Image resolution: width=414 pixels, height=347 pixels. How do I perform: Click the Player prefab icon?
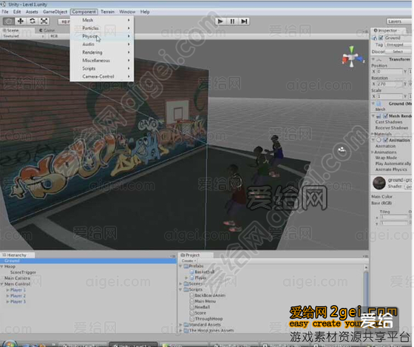click(x=192, y=277)
